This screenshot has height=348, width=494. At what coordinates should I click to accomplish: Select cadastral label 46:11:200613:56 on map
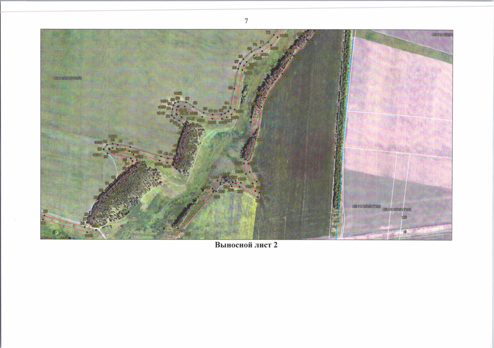67,78
